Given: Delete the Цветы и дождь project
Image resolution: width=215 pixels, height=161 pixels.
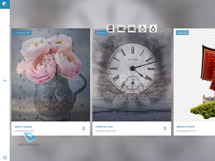Looking at the screenshot, I should pos(84,128).
